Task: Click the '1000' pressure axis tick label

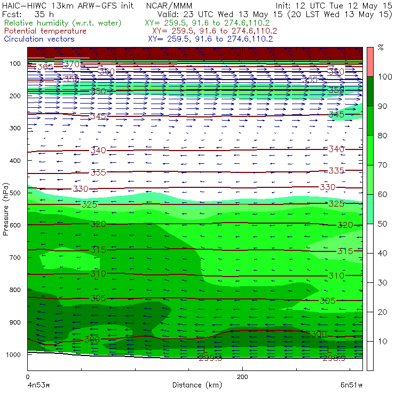Action: pos(13,354)
